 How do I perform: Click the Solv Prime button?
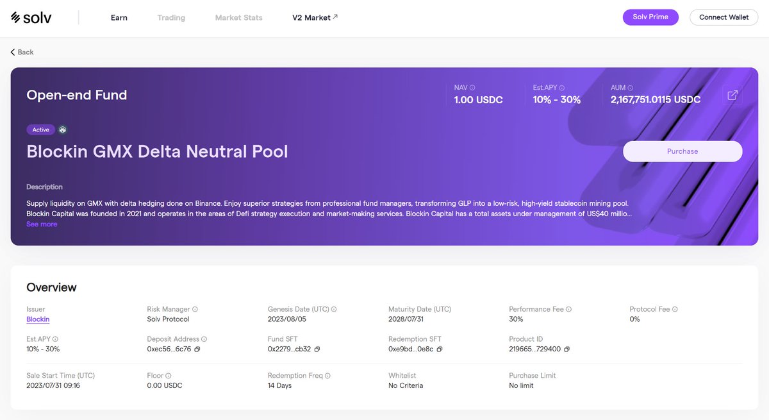pyautogui.click(x=650, y=17)
